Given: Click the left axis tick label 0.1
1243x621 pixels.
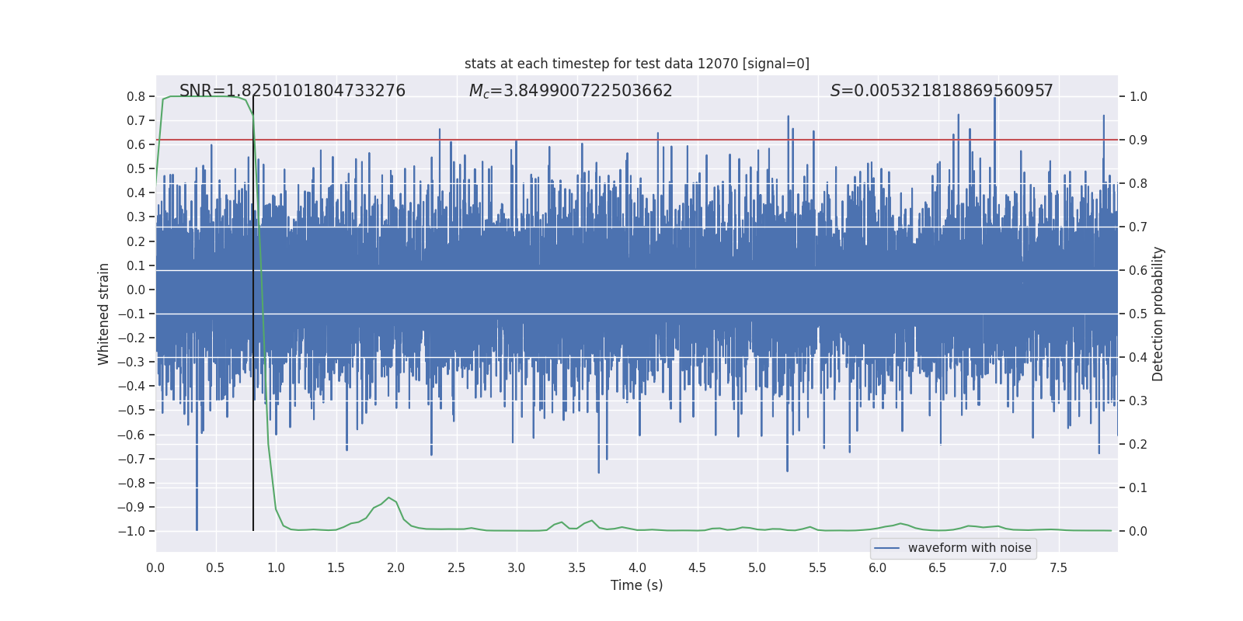Looking at the screenshot, I should pos(136,265).
